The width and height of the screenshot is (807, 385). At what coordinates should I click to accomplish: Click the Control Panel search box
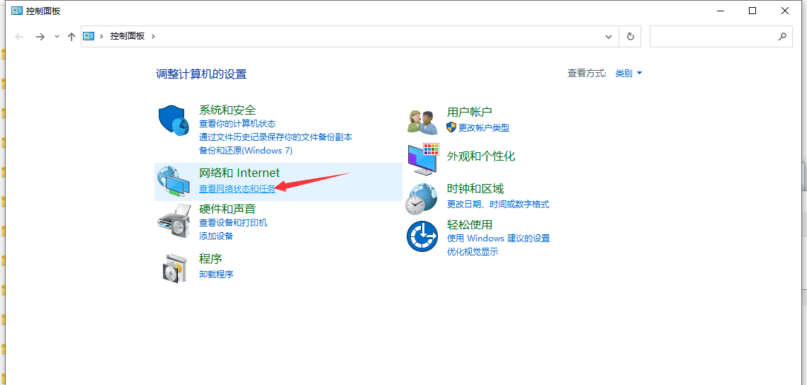click(714, 36)
